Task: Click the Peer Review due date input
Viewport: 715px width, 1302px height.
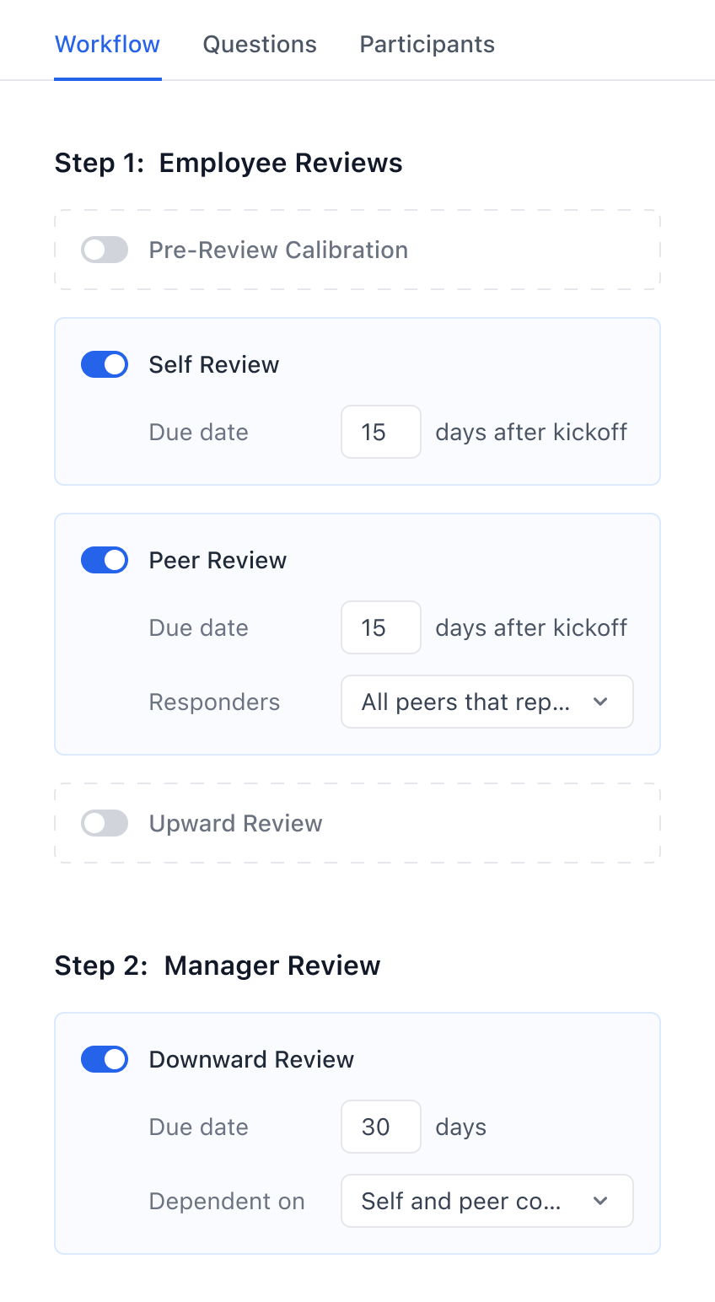Action: tap(380, 627)
